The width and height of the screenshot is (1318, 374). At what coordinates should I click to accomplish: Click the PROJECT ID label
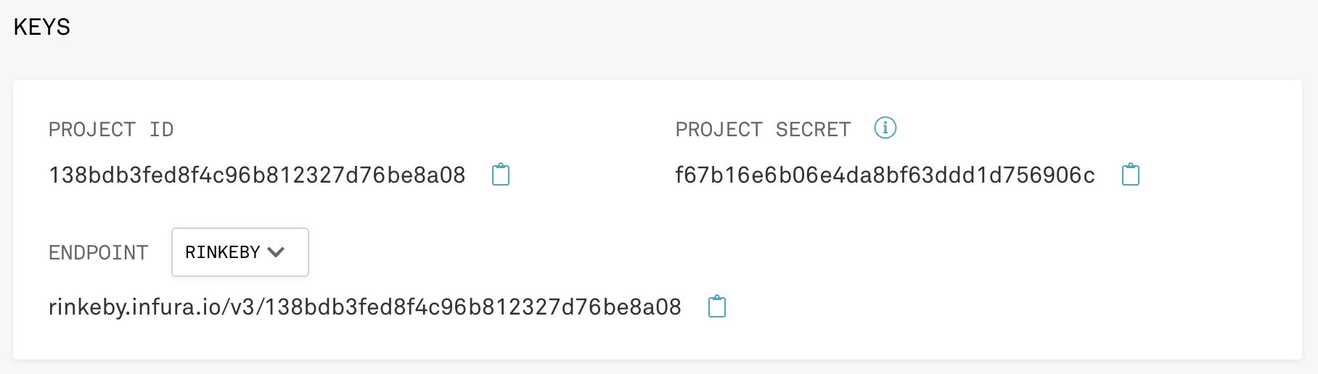coord(111,130)
